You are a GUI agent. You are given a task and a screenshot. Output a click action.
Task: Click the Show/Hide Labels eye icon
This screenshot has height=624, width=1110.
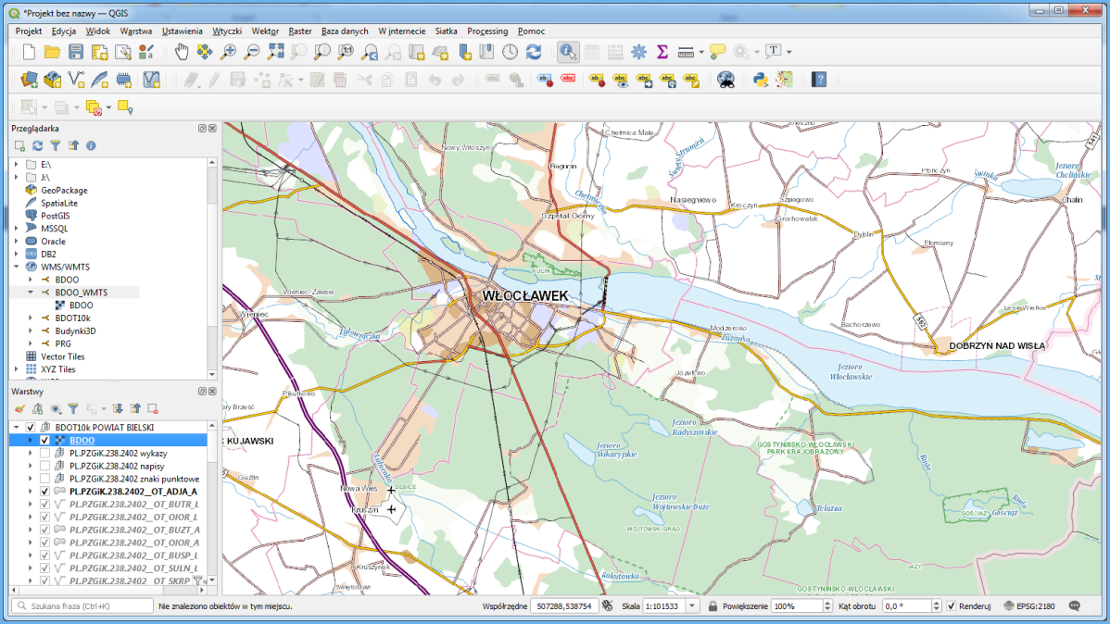(x=621, y=80)
